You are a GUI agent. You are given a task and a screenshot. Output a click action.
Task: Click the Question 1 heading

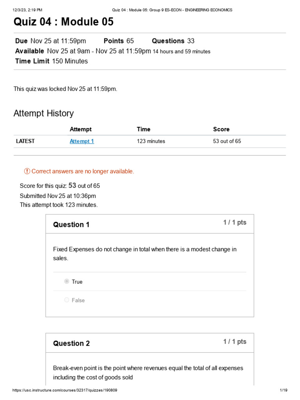71,225
